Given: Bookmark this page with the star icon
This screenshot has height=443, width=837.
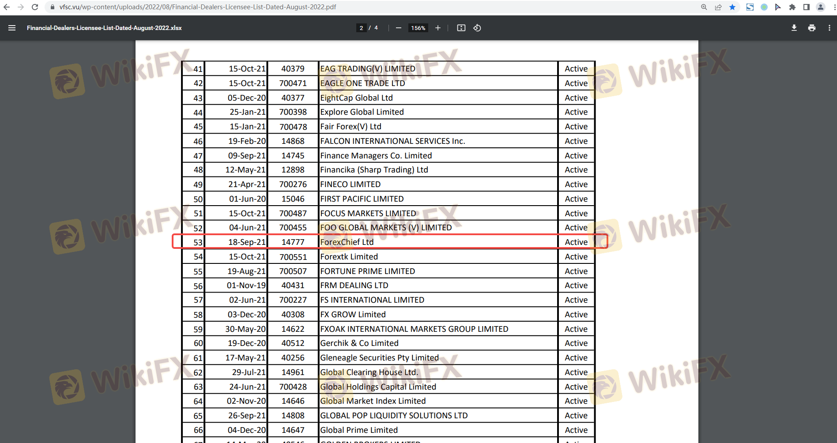Looking at the screenshot, I should pyautogui.click(x=733, y=7).
